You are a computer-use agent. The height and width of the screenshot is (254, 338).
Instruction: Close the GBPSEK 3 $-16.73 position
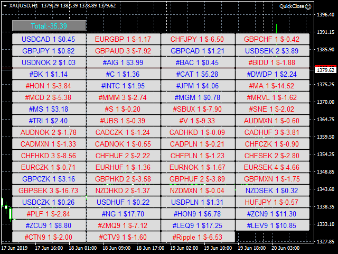(x=49, y=190)
